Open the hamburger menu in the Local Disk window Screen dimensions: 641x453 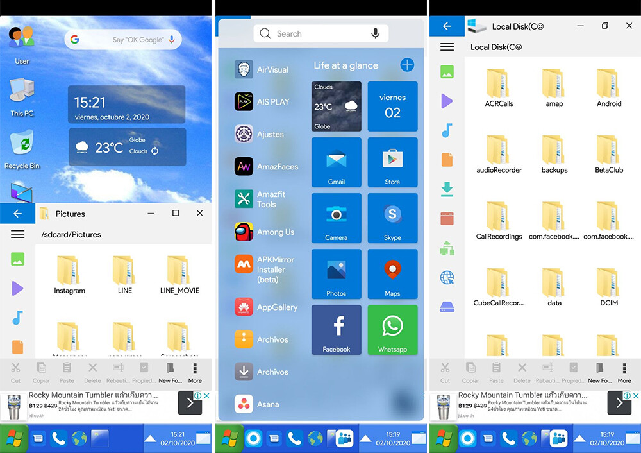tap(447, 46)
